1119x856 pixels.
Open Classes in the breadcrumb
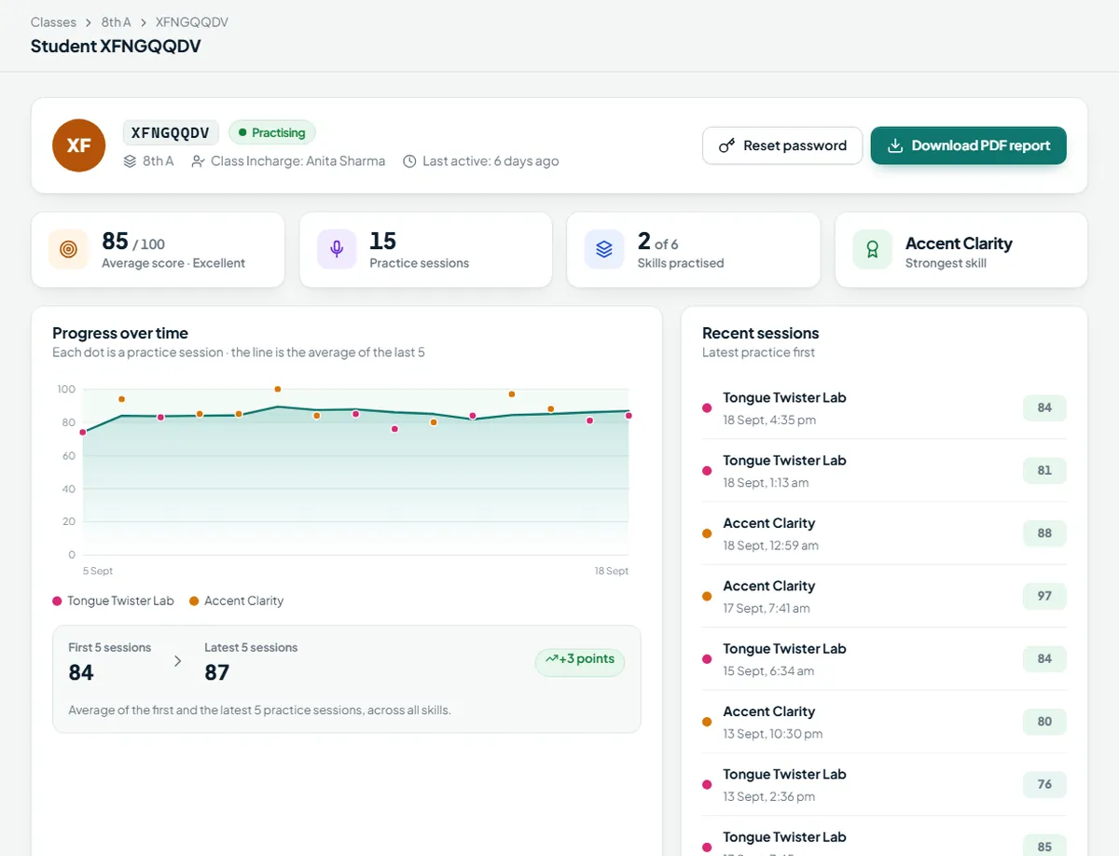pos(53,21)
